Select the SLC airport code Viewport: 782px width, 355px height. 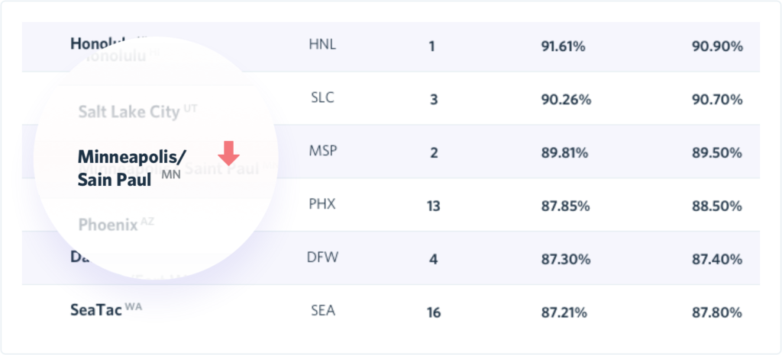coord(322,98)
